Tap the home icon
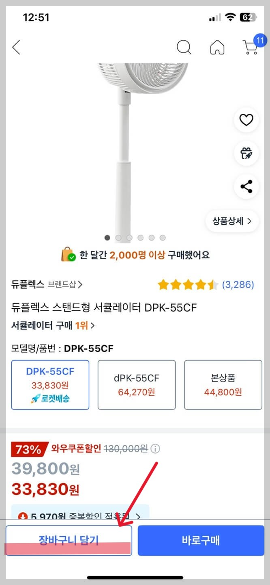 [x=218, y=47]
